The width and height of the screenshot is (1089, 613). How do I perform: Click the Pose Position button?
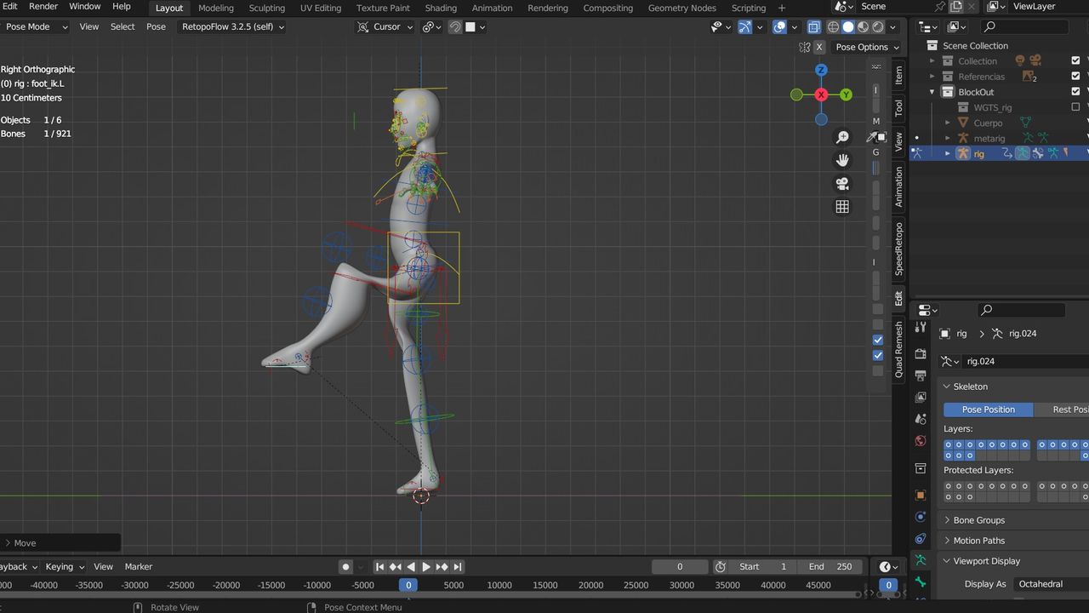[x=988, y=410]
